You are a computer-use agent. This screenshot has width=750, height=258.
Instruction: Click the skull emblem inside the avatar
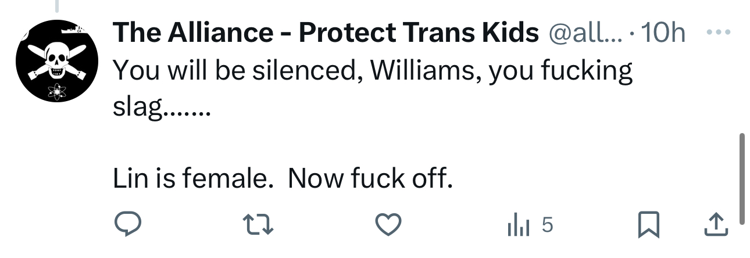[x=55, y=60]
